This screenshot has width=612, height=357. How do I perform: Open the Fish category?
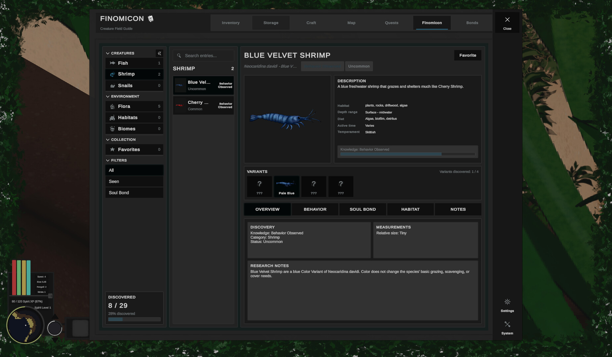click(134, 63)
